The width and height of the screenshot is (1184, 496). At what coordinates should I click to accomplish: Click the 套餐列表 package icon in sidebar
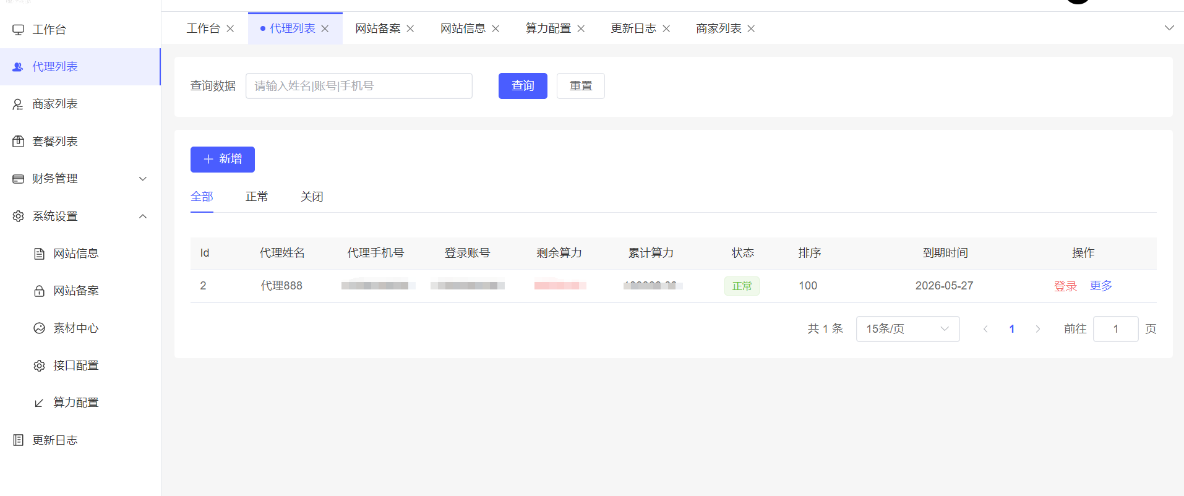[19, 142]
